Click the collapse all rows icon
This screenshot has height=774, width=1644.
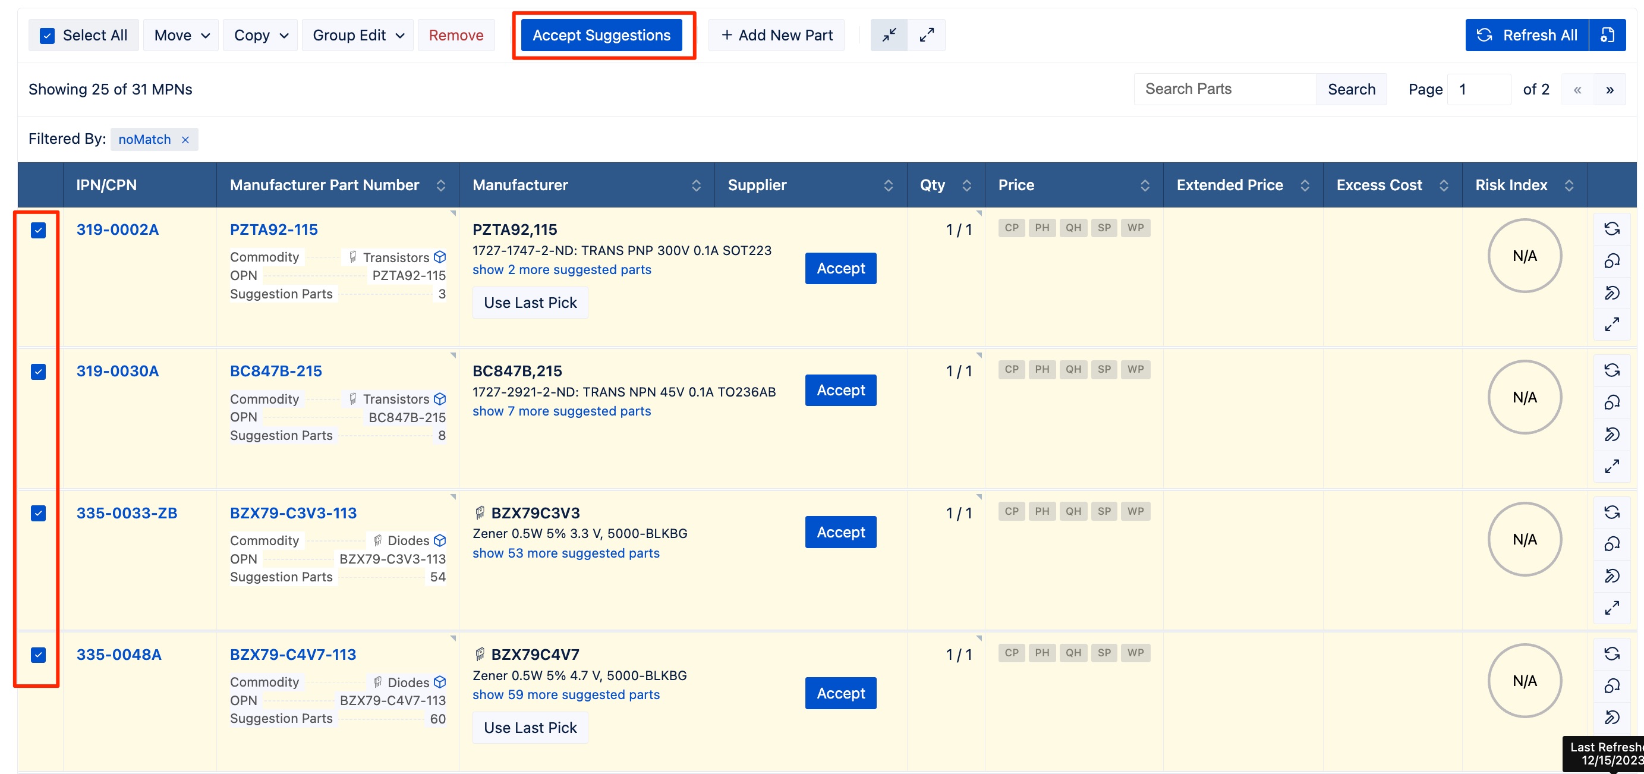pyautogui.click(x=889, y=35)
